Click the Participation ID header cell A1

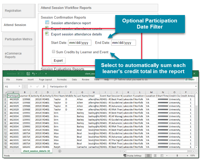point(13,96)
